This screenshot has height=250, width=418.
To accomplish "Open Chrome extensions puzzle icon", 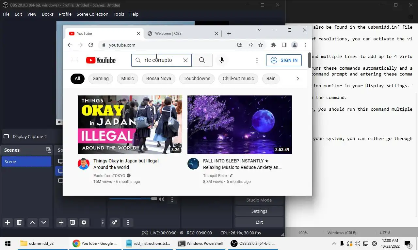I will (x=274, y=45).
